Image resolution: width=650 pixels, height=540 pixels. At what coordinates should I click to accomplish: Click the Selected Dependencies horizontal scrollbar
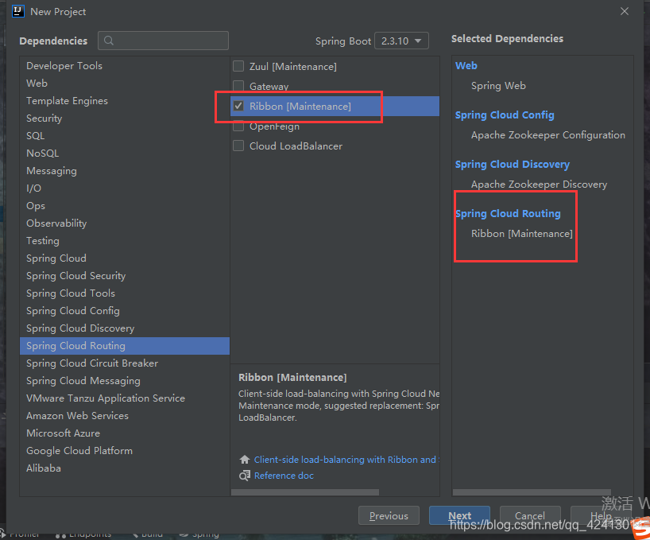[532, 492]
